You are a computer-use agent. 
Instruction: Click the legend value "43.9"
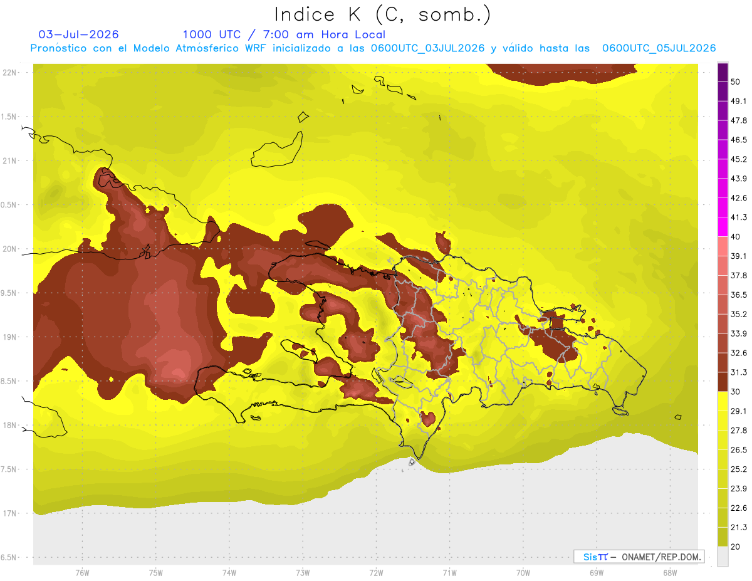(x=739, y=179)
